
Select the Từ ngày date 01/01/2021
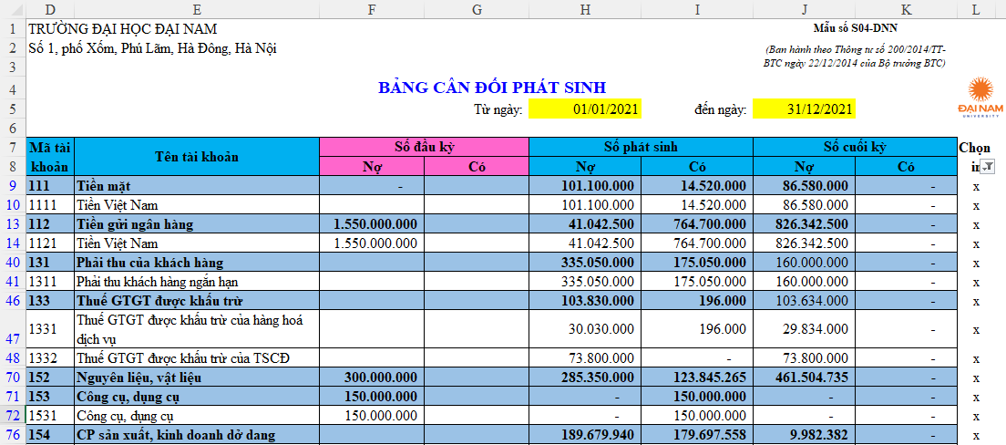584,109
